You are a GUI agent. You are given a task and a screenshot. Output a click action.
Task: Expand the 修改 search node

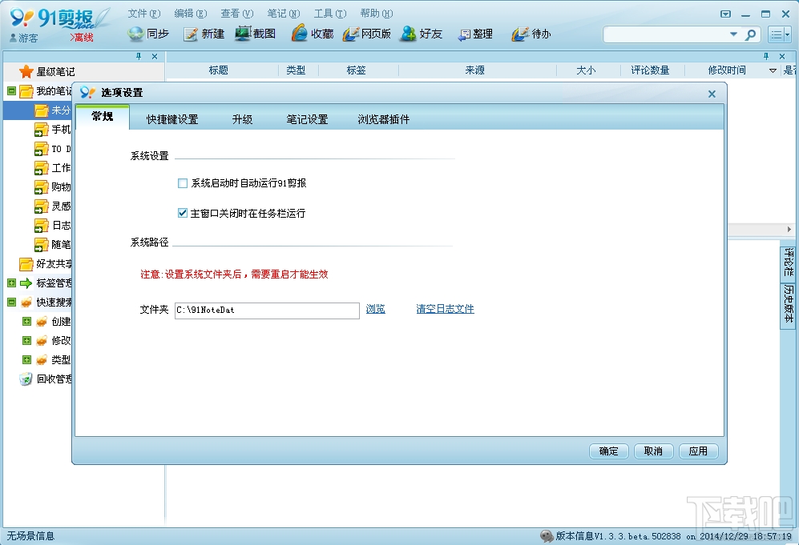[x=27, y=340]
